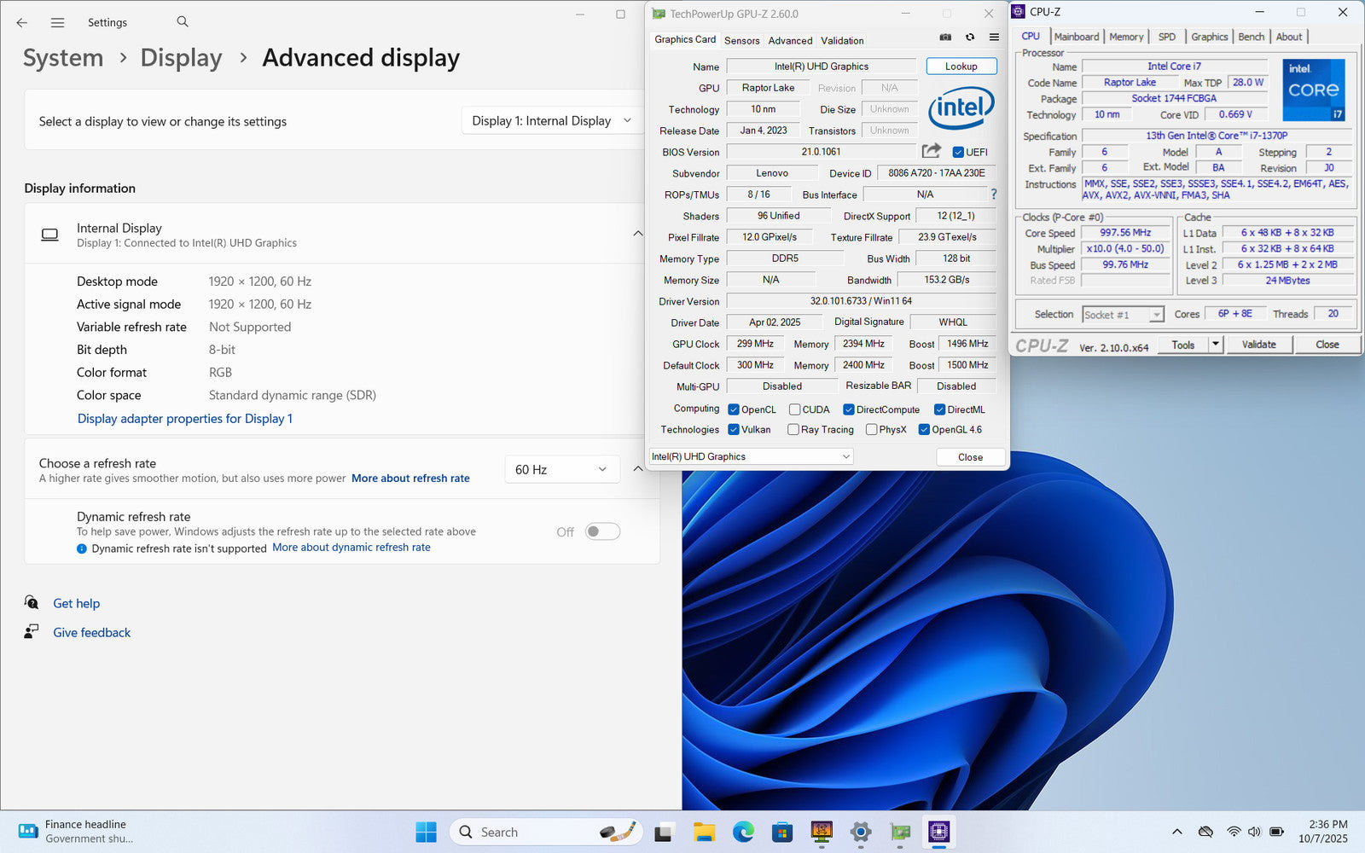Open the display selection dropdown
1365x853 pixels.
[551, 121]
